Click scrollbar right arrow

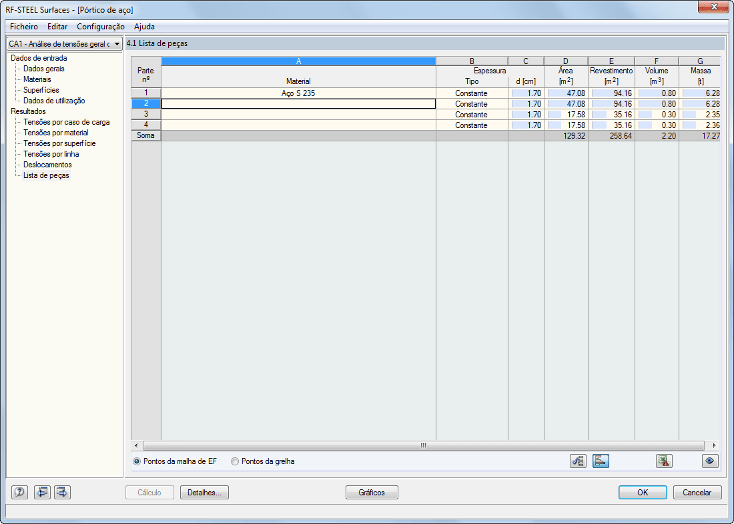pos(715,445)
